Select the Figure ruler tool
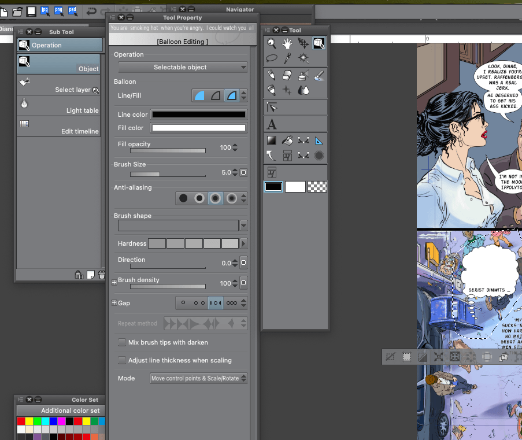The image size is (522, 440). pyautogui.click(x=319, y=139)
